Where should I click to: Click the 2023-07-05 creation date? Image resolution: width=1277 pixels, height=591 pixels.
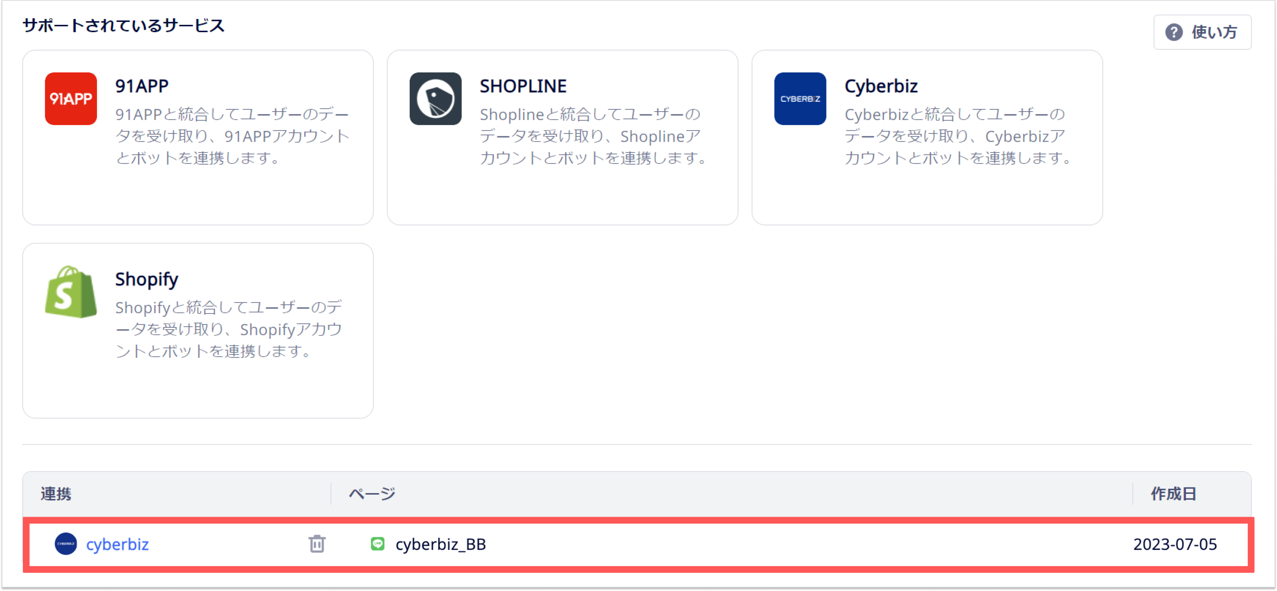pos(1175,544)
